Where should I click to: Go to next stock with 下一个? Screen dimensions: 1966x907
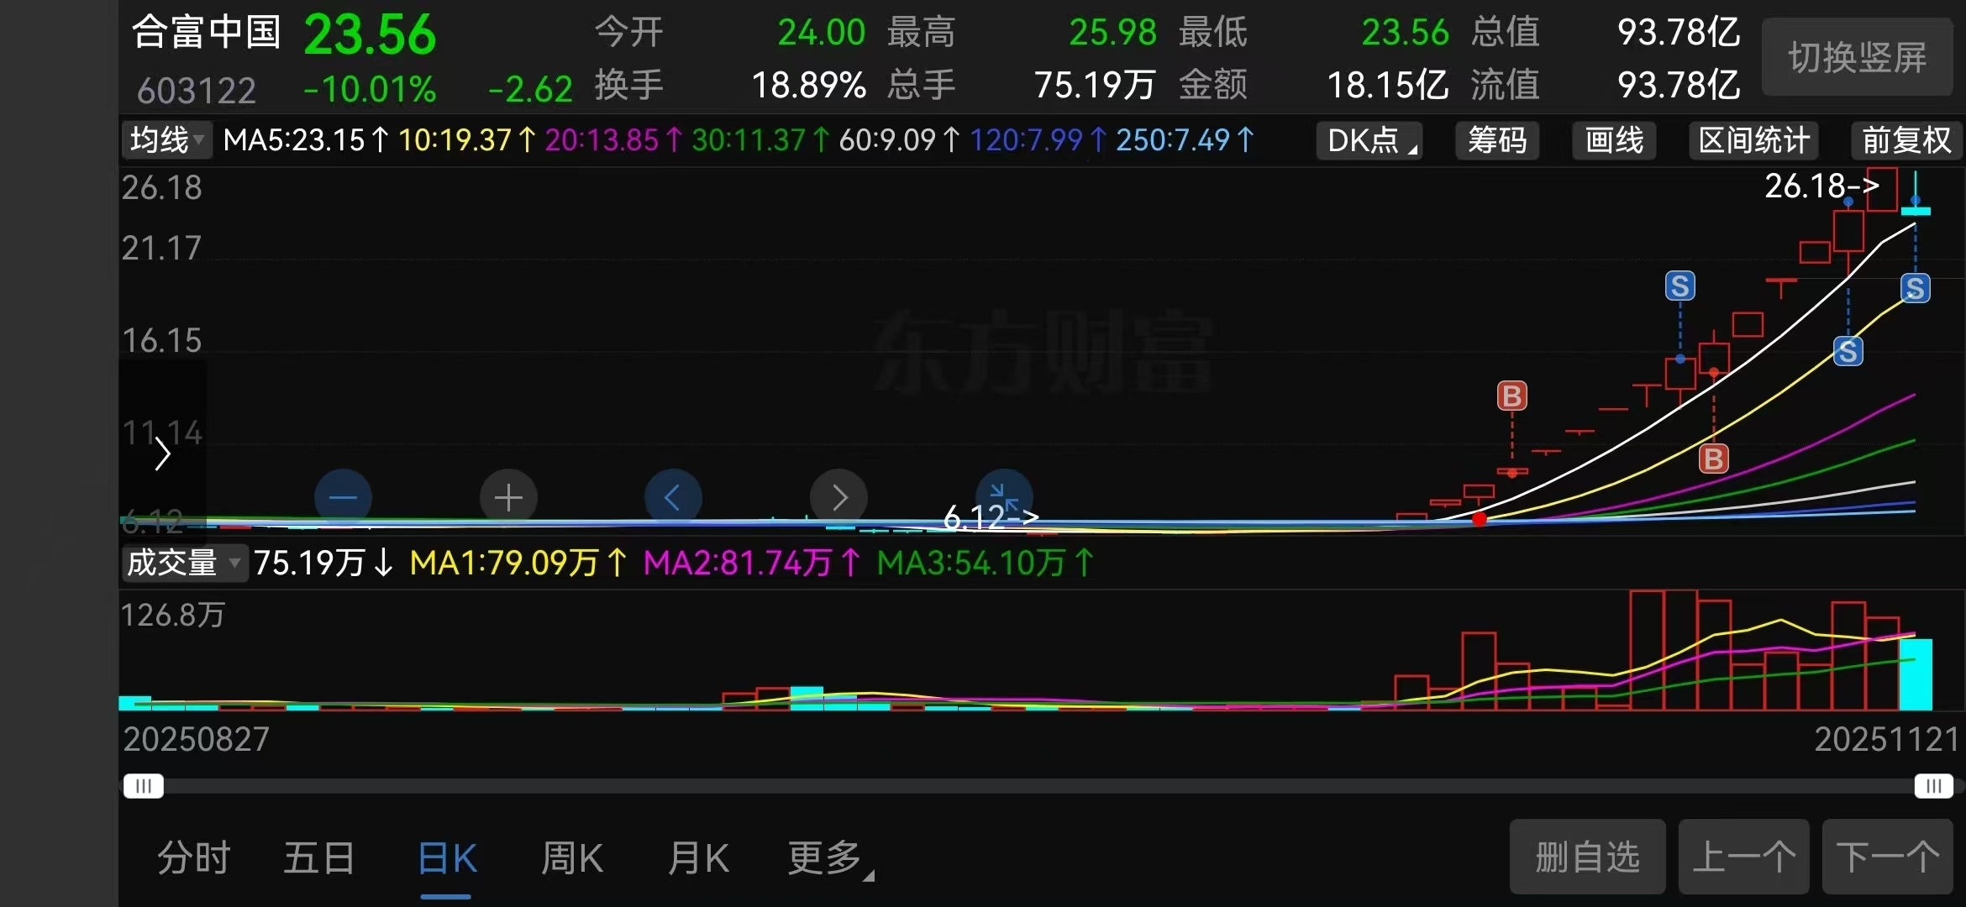[x=1887, y=857]
